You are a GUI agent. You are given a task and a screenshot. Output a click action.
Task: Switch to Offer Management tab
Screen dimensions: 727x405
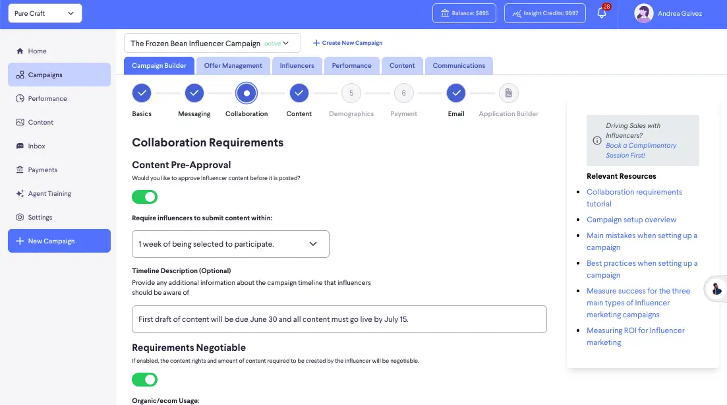(x=233, y=66)
